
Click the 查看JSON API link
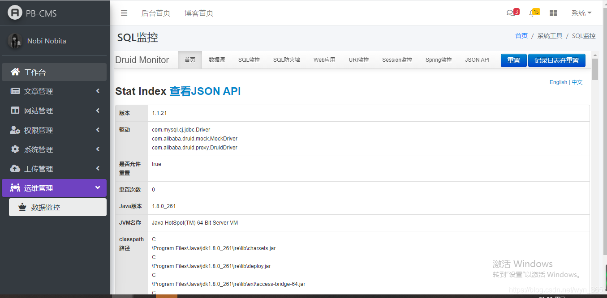click(205, 91)
